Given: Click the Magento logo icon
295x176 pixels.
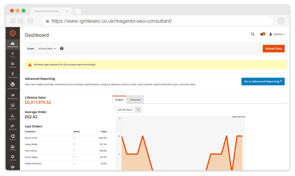Looking at the screenshot, I should click(13, 33).
